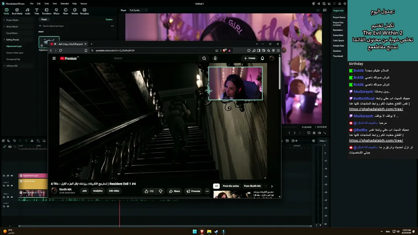
Task: Expand the Project Media tree item
Action: (4, 20)
